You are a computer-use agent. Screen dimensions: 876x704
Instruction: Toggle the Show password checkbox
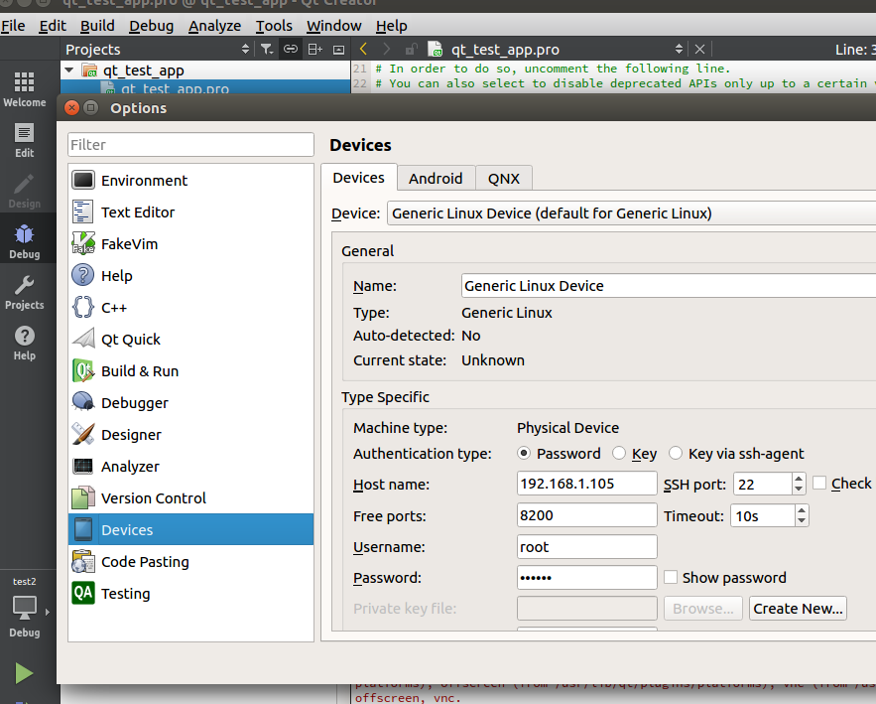(671, 577)
